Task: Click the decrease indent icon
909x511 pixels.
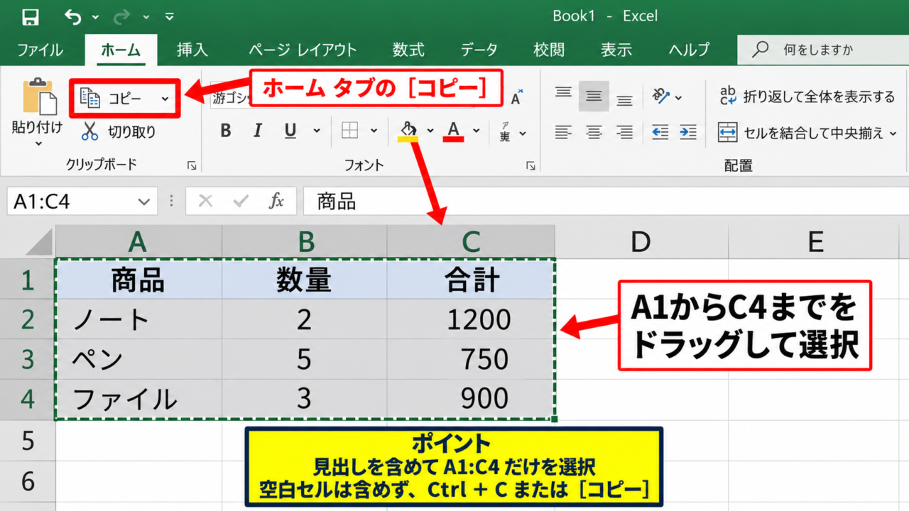Action: (660, 131)
